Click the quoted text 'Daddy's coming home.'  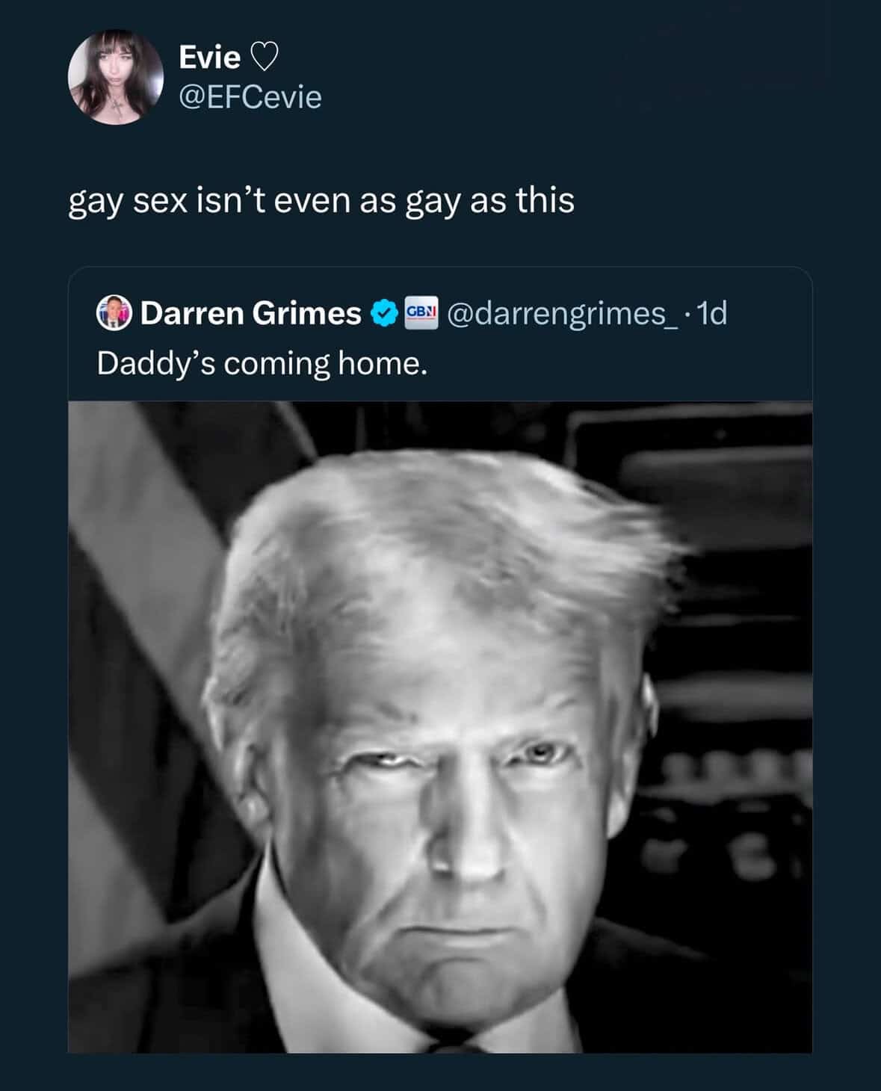[262, 364]
